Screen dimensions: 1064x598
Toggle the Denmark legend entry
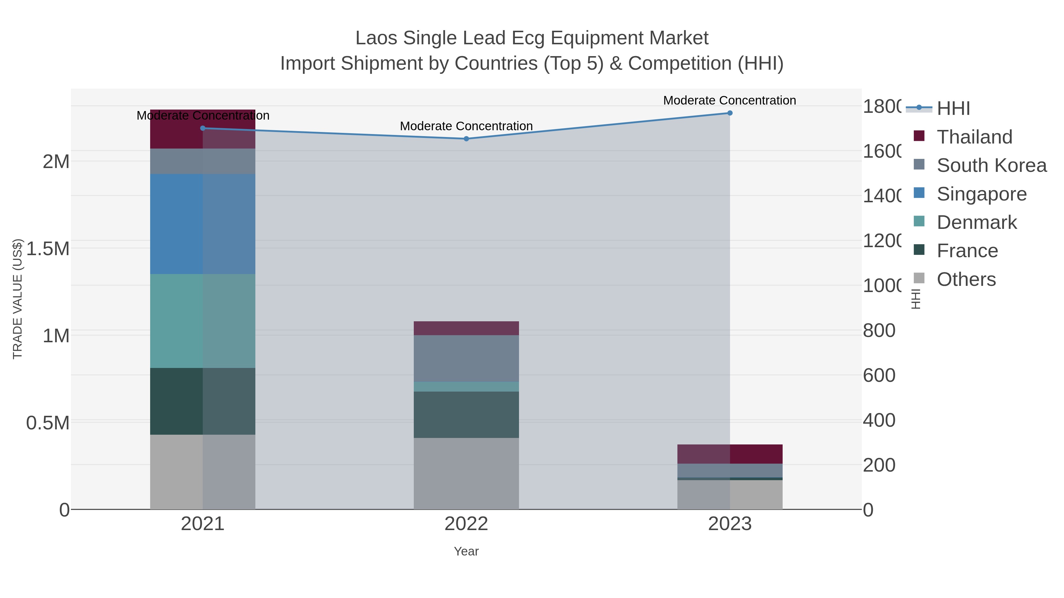click(965, 222)
